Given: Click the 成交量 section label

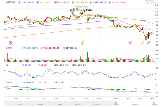Looking at the screenshot, I should pos(9,48).
